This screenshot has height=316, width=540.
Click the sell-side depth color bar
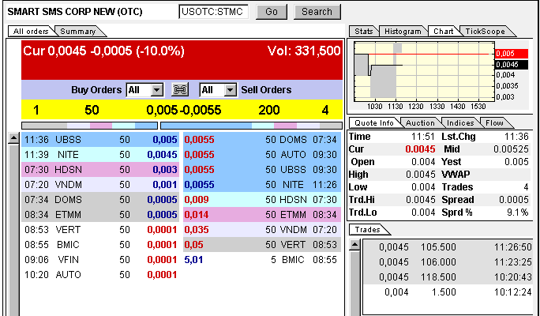[251, 126]
